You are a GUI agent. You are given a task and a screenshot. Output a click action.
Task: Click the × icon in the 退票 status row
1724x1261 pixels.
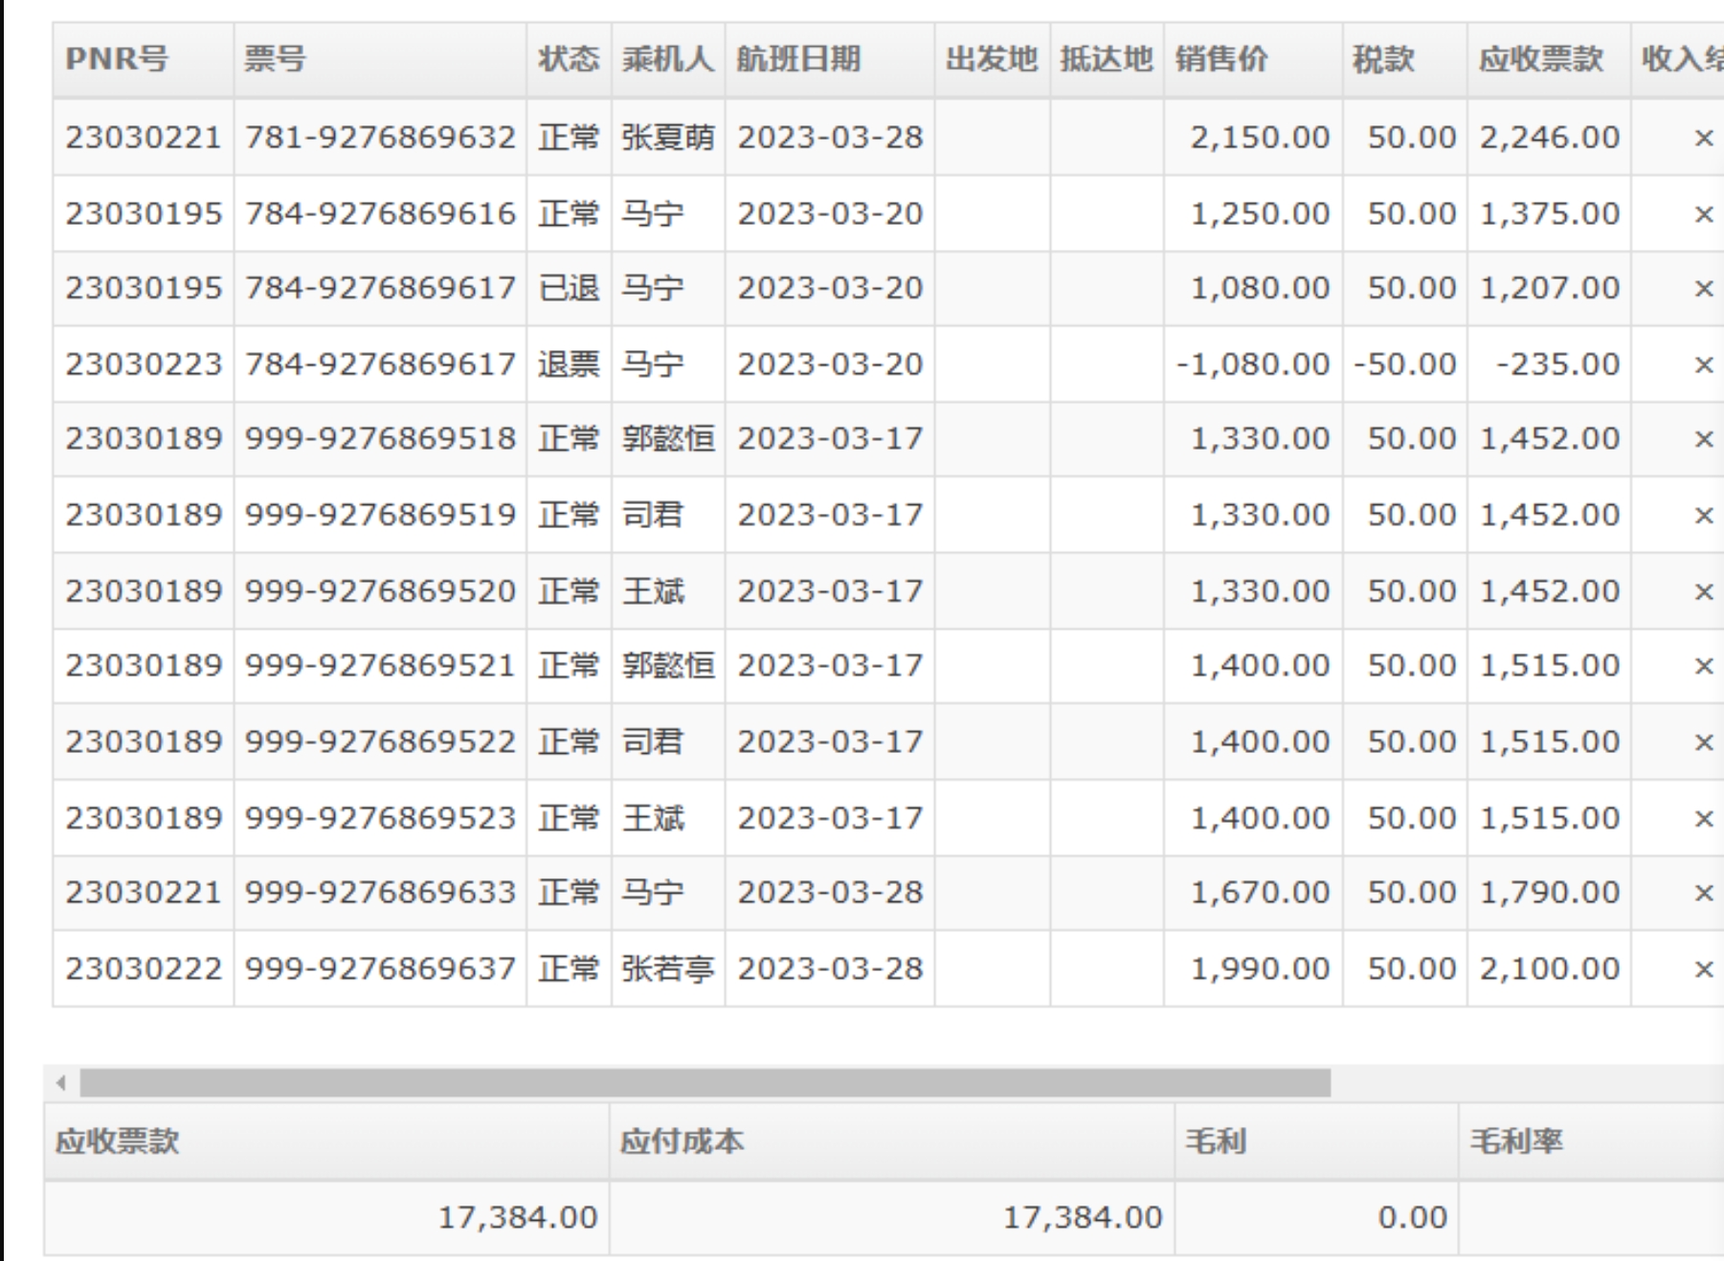click(1703, 365)
